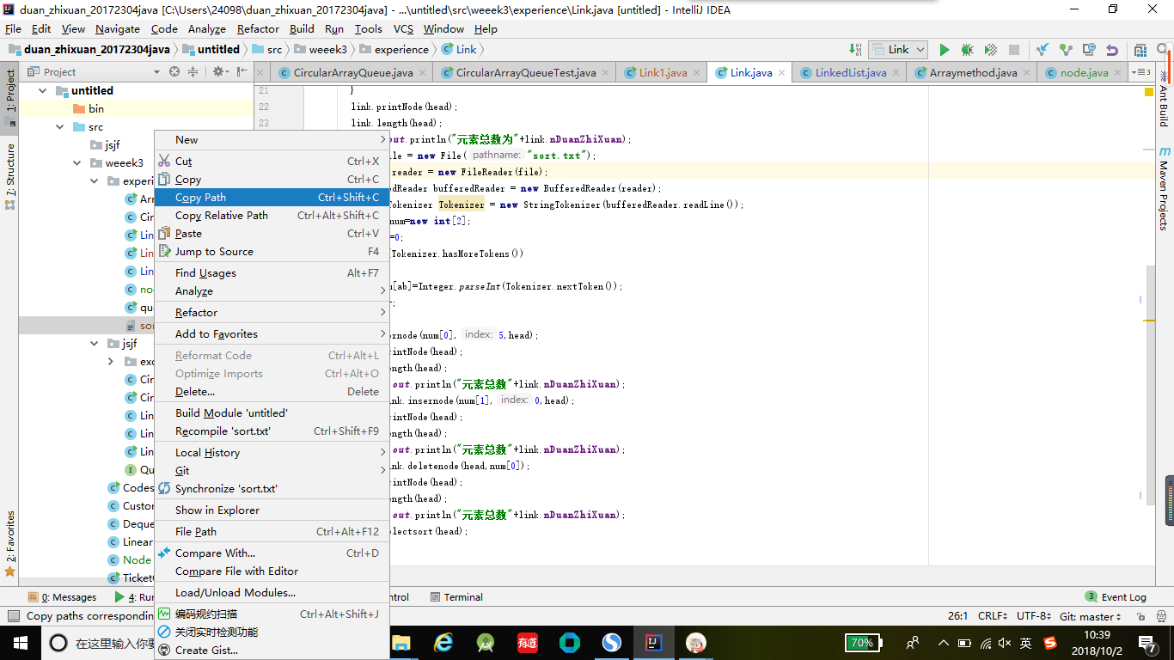Open Internet Explorer from taskbar
1174x660 pixels.
click(443, 643)
